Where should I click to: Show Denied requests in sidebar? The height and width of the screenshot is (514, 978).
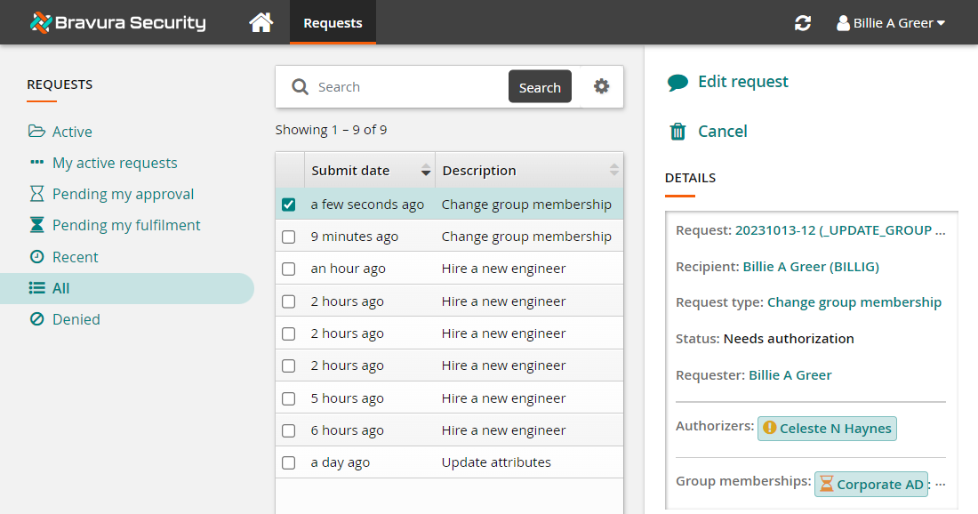76,319
